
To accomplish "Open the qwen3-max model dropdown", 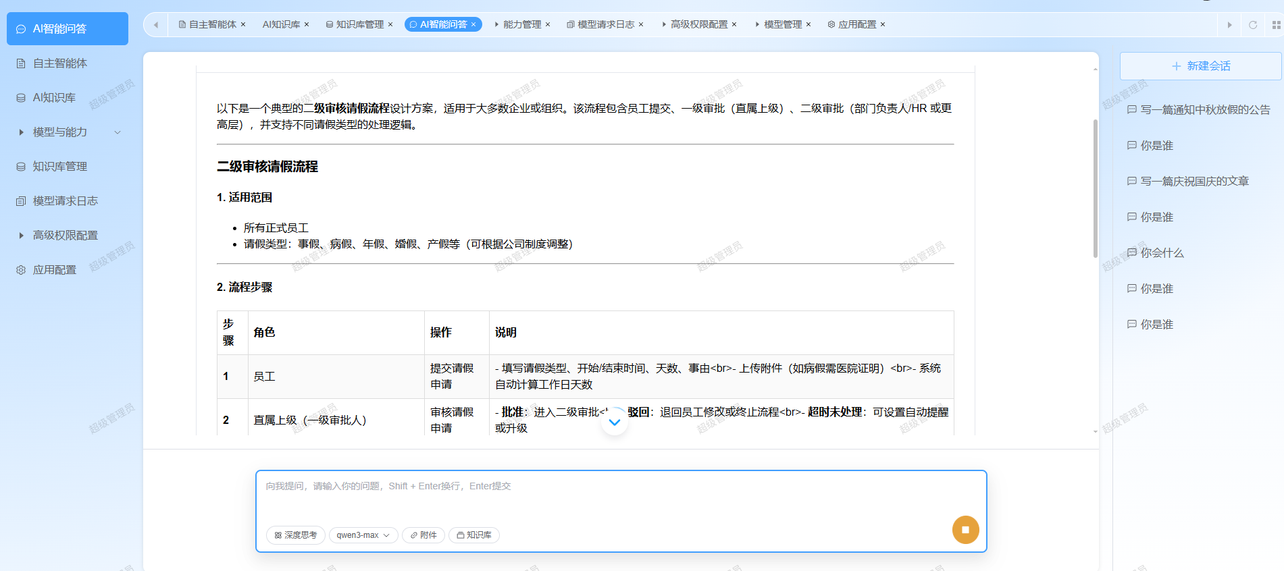I will coord(363,535).
